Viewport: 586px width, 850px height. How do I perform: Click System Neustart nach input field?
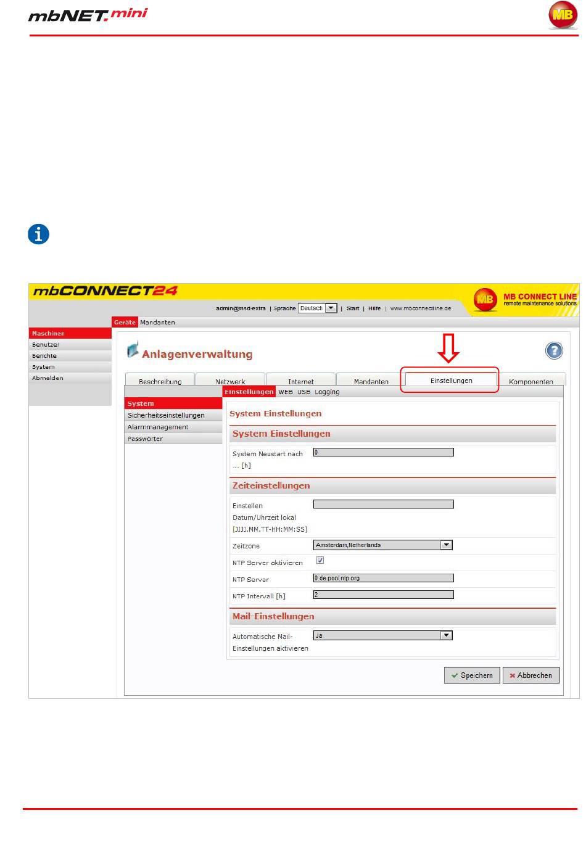pyautogui.click(x=384, y=452)
